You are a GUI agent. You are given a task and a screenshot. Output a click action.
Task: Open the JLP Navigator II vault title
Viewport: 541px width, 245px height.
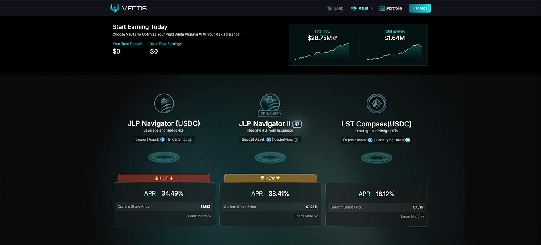point(265,124)
